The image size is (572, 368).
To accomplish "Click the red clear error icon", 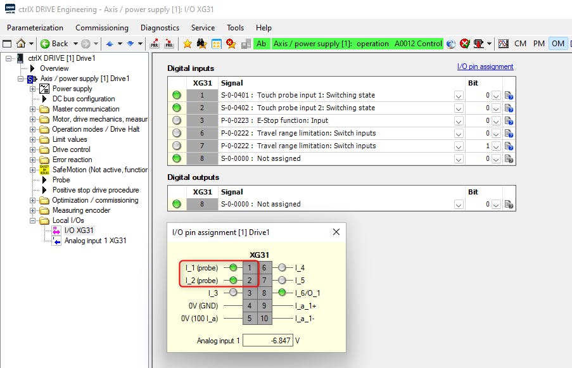I will tap(465, 44).
